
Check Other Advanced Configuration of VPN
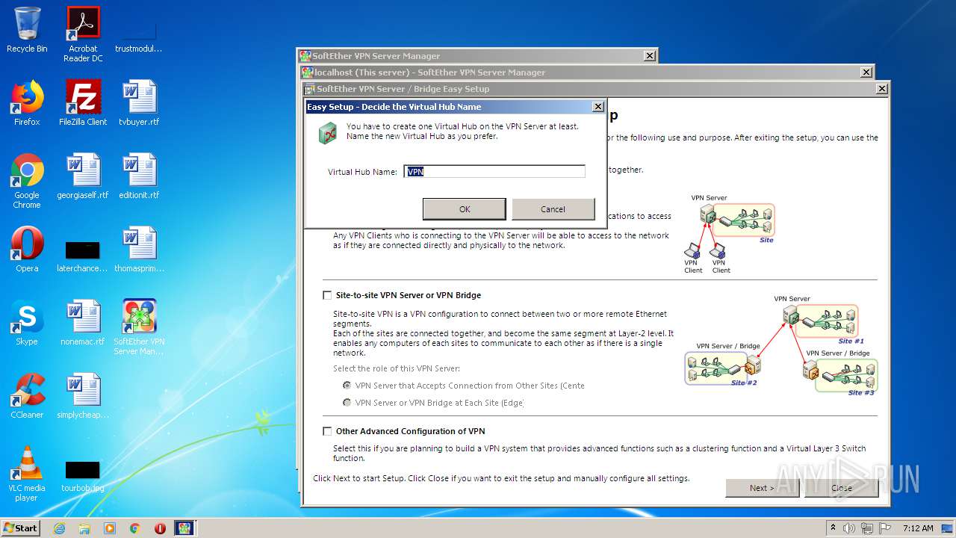click(x=327, y=431)
